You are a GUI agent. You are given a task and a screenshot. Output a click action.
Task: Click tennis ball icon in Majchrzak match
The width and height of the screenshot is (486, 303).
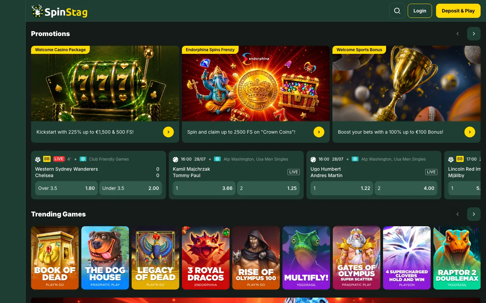coord(175,159)
